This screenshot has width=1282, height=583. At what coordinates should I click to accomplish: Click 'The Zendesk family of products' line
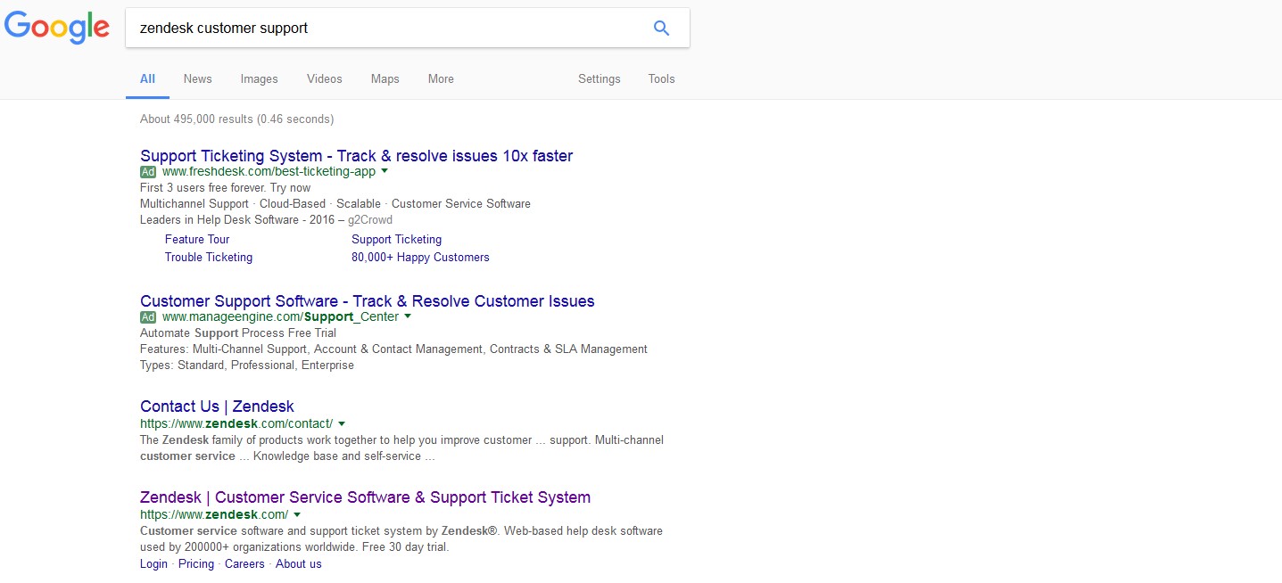pyautogui.click(x=401, y=439)
